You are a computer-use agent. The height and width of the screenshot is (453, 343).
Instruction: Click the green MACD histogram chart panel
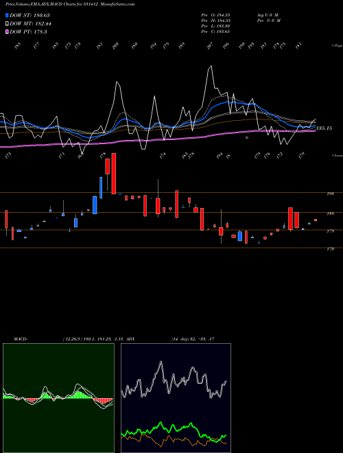tap(58, 398)
